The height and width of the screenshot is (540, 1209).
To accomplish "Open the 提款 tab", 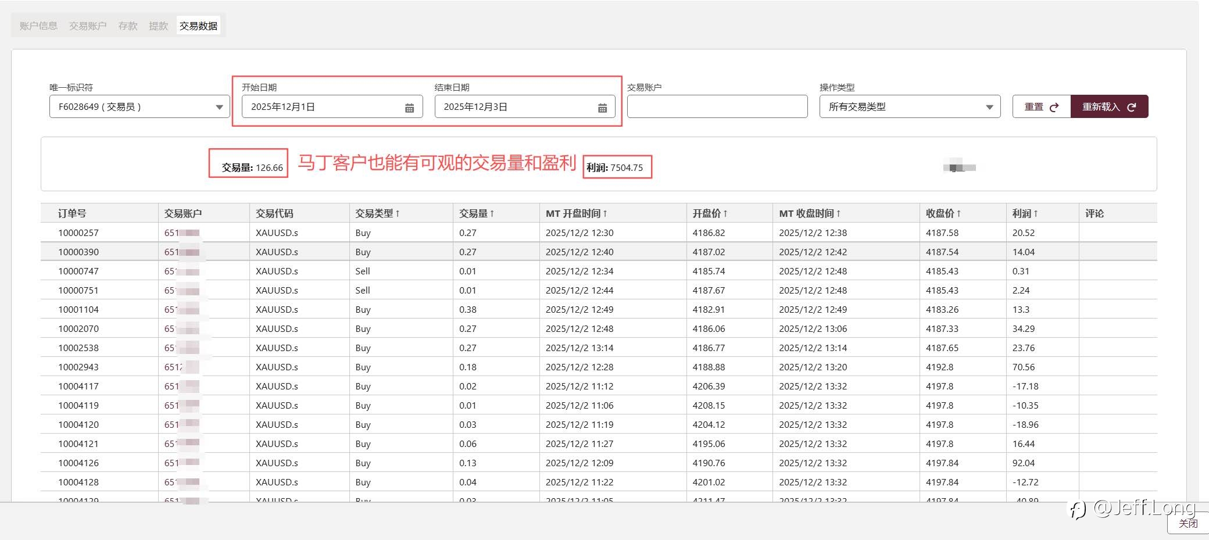I will click(x=158, y=26).
